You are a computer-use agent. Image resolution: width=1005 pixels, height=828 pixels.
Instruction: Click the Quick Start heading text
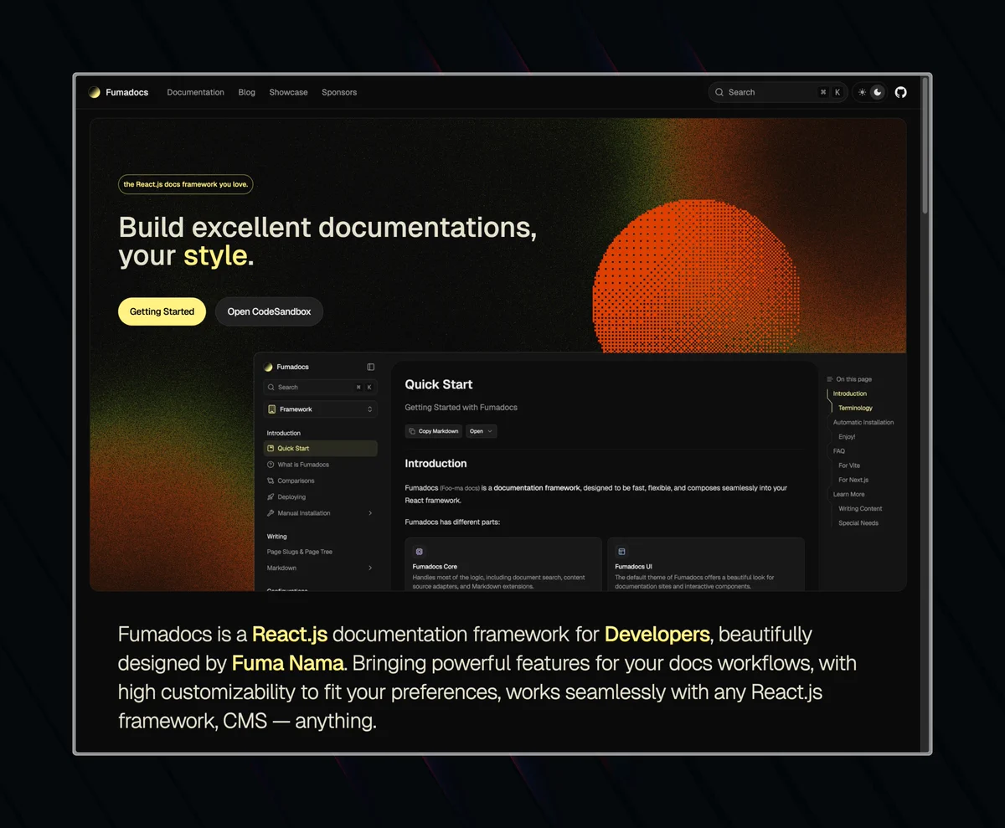(439, 384)
